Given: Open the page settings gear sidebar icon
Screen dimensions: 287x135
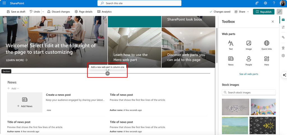Looking at the screenshot, I should (283, 55).
